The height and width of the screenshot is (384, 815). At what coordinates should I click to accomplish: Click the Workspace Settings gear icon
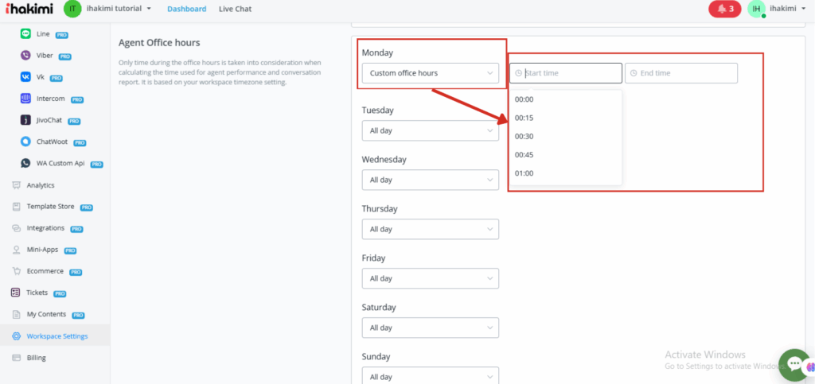[17, 336]
